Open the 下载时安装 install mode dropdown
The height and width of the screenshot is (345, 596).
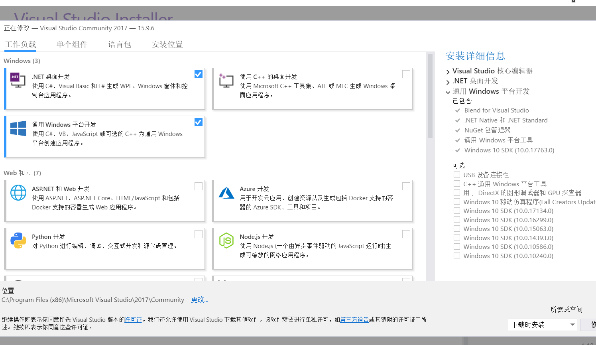543,325
